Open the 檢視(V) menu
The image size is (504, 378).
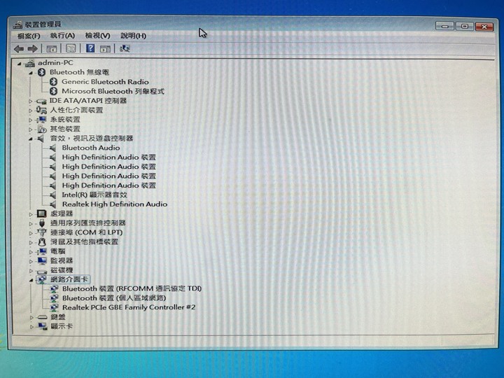(x=97, y=36)
